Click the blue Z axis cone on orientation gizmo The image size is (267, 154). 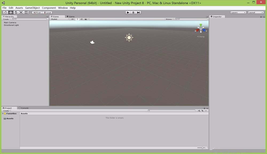tap(204, 30)
